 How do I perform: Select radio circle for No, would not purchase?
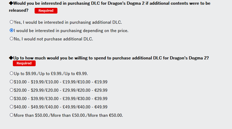pos(11,39)
